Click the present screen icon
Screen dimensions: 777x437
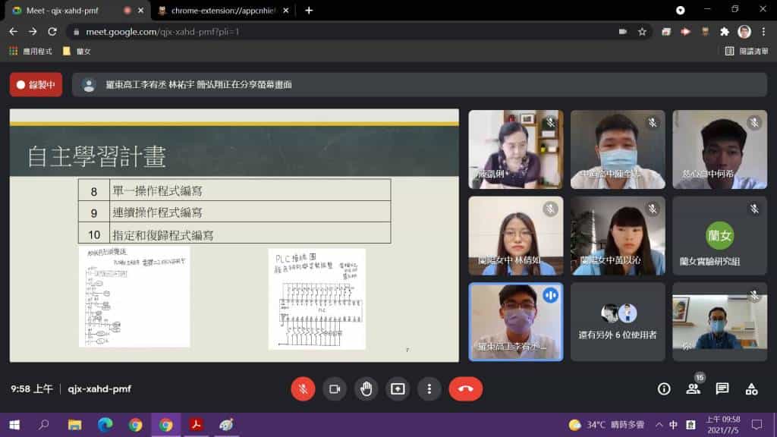pyautogui.click(x=398, y=389)
